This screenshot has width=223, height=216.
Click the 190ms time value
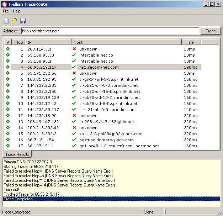coord(190,67)
